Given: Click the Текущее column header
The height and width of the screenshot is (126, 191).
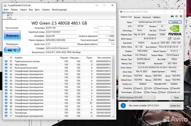Looking at the screenshot, I should pyautogui.click(x=64, y=58).
